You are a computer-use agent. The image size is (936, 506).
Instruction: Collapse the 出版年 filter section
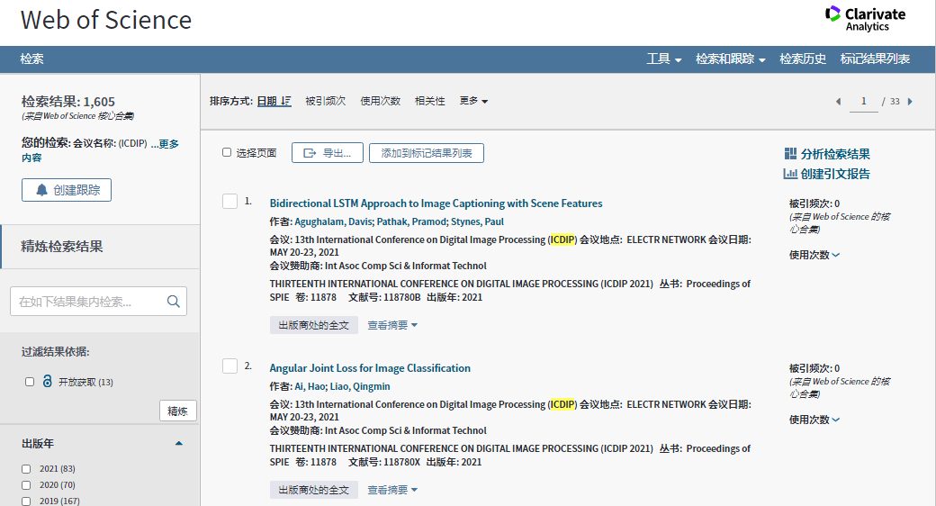pos(178,443)
